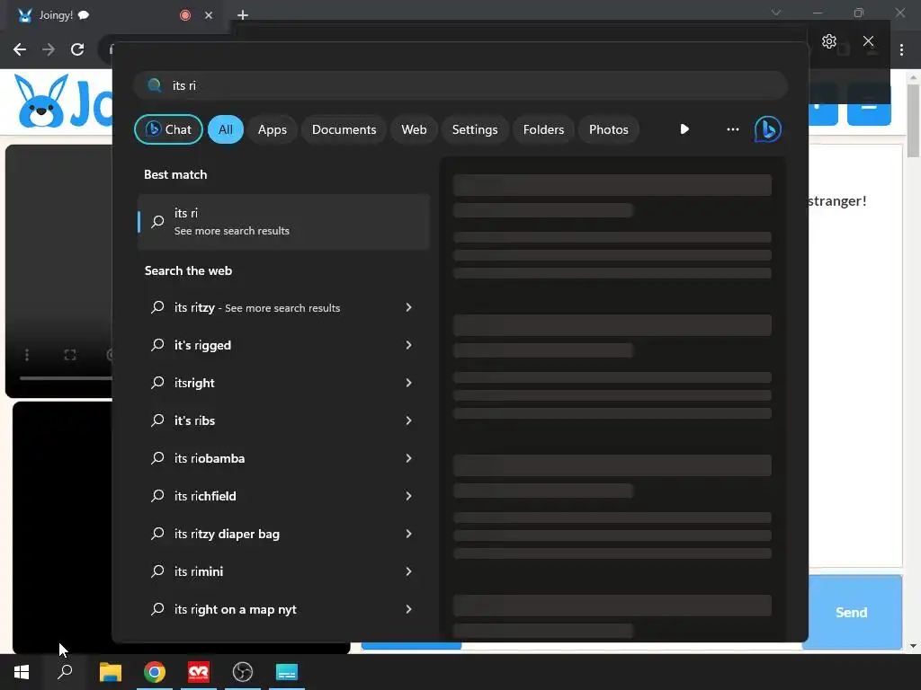
Task: Filter search results by Apps
Action: (272, 129)
